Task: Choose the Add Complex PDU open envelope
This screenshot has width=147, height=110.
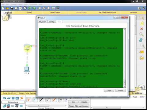Action: point(142,58)
